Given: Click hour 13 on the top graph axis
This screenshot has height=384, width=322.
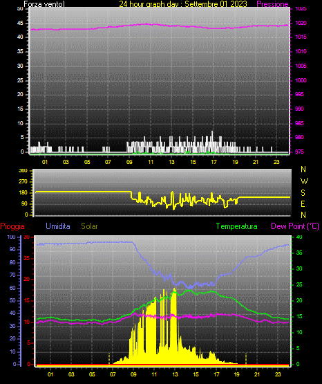Looking at the screenshot, I should click(171, 162).
